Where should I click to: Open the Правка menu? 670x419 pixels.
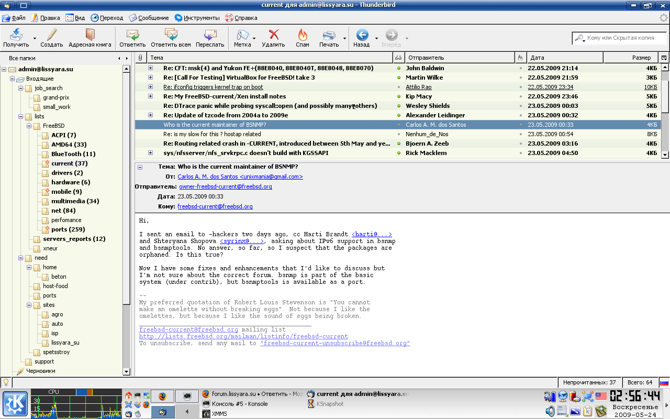pyautogui.click(x=46, y=18)
